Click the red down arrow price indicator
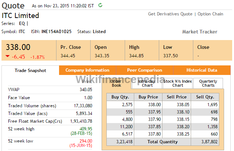 point(7,56)
